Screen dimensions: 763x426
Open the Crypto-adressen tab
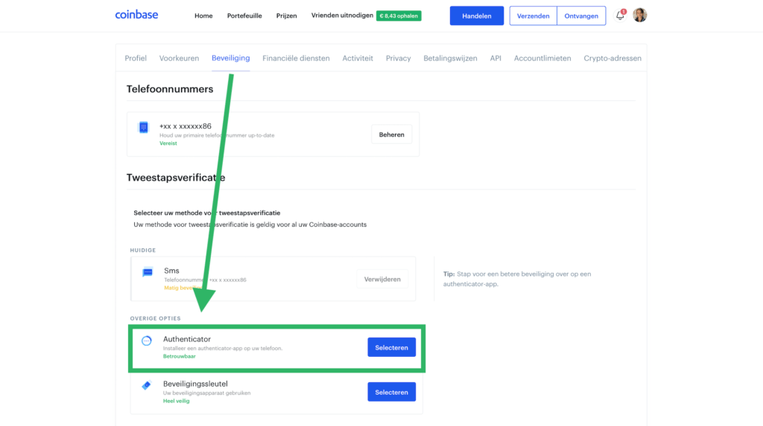[x=612, y=58]
